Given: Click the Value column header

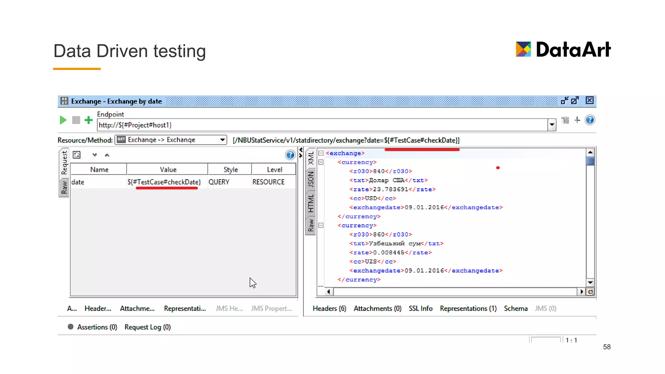Looking at the screenshot, I should point(168,169).
